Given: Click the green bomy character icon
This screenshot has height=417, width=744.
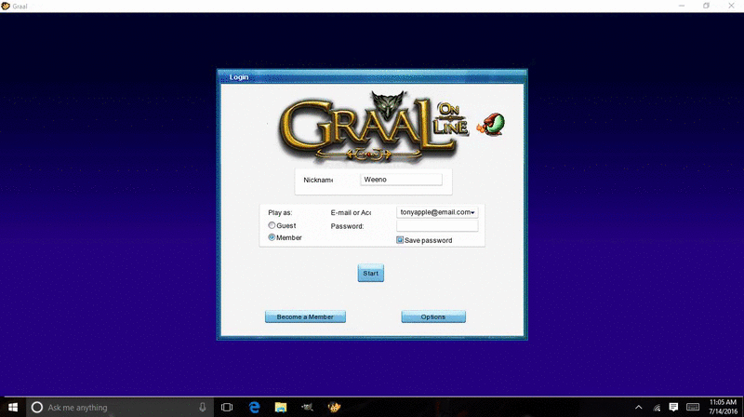Looking at the screenshot, I should pyautogui.click(x=492, y=125).
